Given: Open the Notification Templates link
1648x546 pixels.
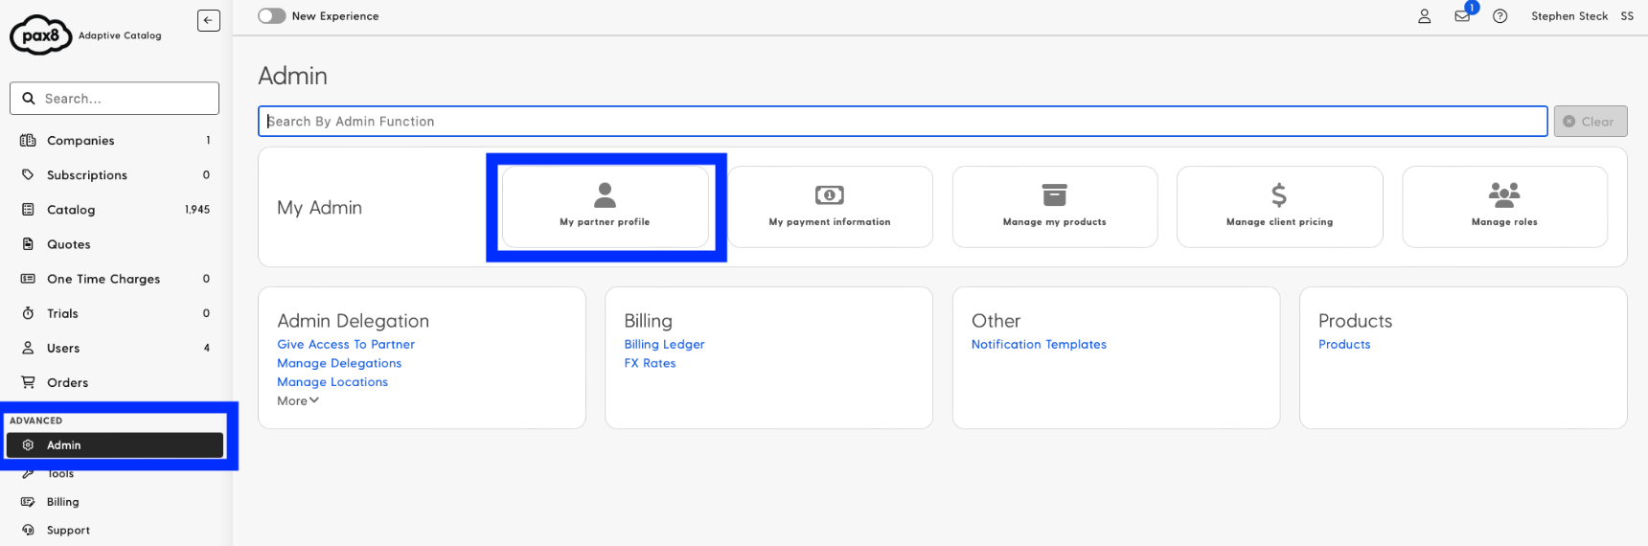Looking at the screenshot, I should (1039, 344).
